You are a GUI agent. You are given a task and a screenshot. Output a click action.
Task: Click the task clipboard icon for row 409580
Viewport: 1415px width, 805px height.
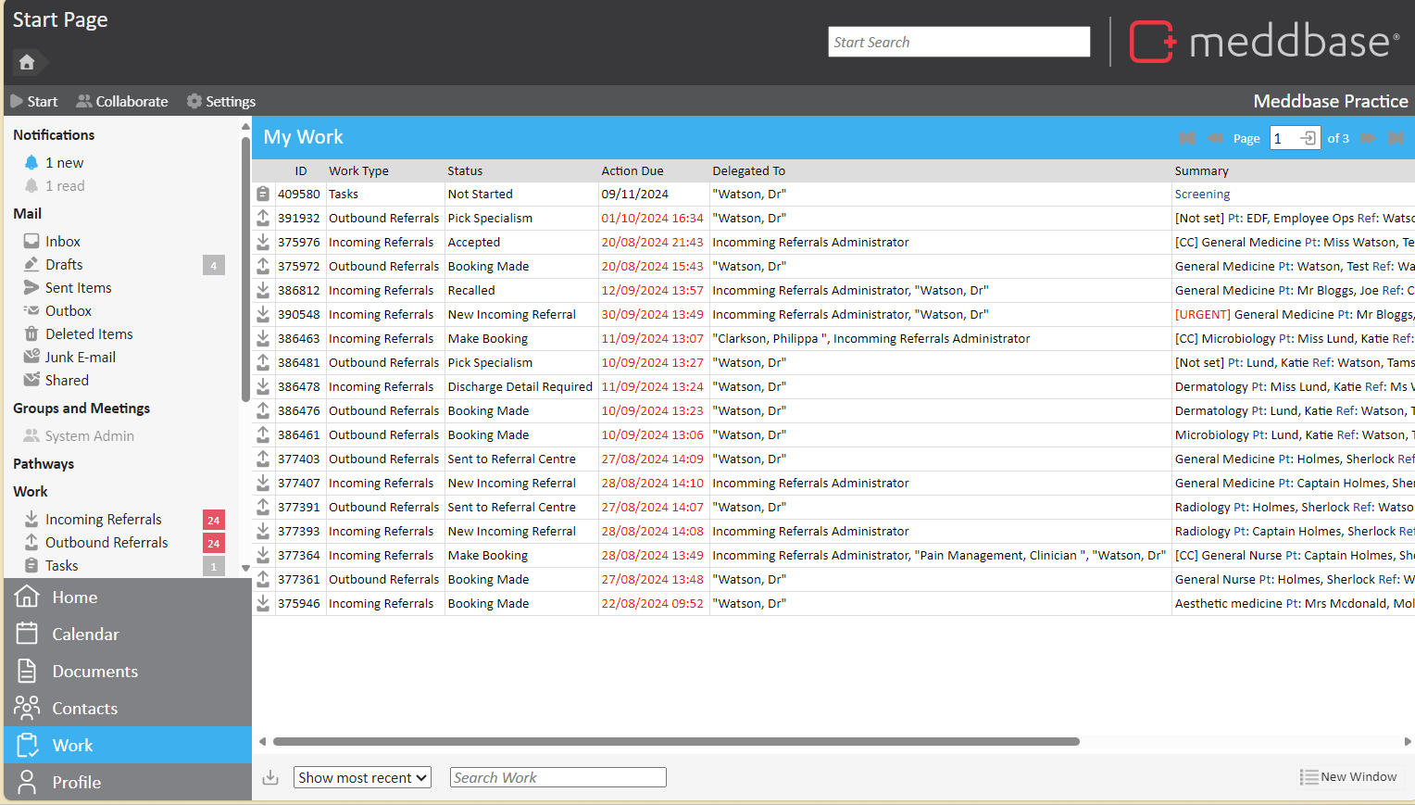(263, 195)
